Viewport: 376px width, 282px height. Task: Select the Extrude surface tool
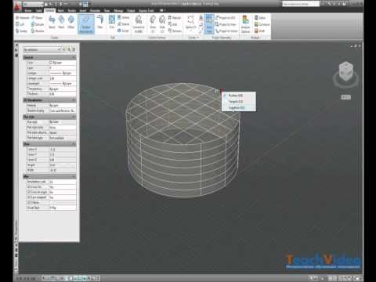click(x=38, y=24)
